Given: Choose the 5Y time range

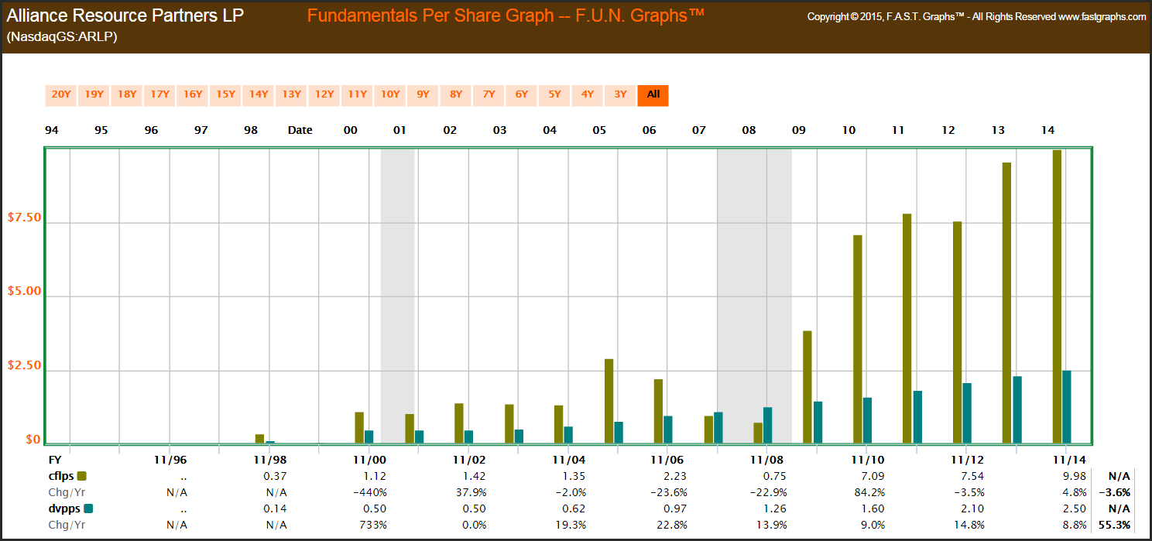Looking at the screenshot, I should (554, 95).
